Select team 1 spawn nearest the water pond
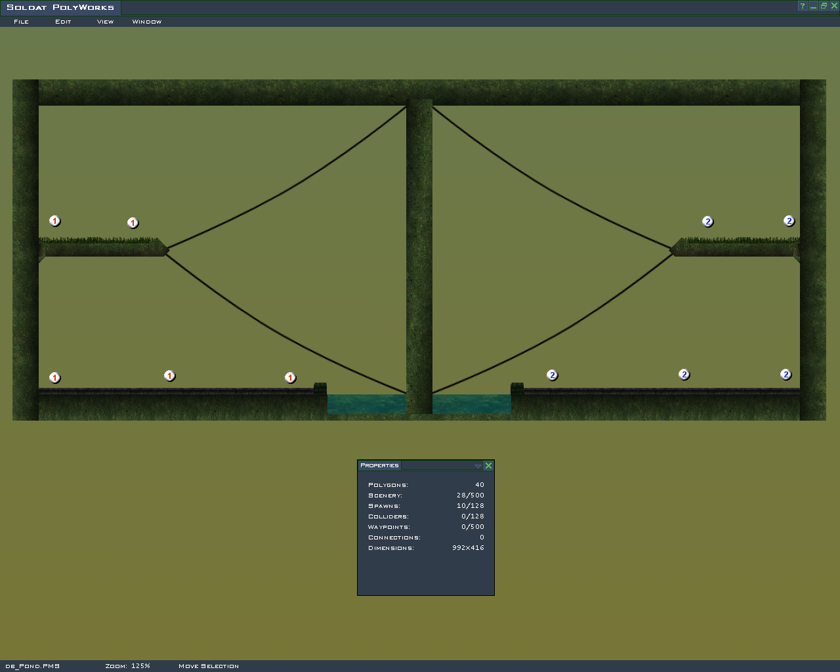This screenshot has height=672, width=840. [290, 378]
